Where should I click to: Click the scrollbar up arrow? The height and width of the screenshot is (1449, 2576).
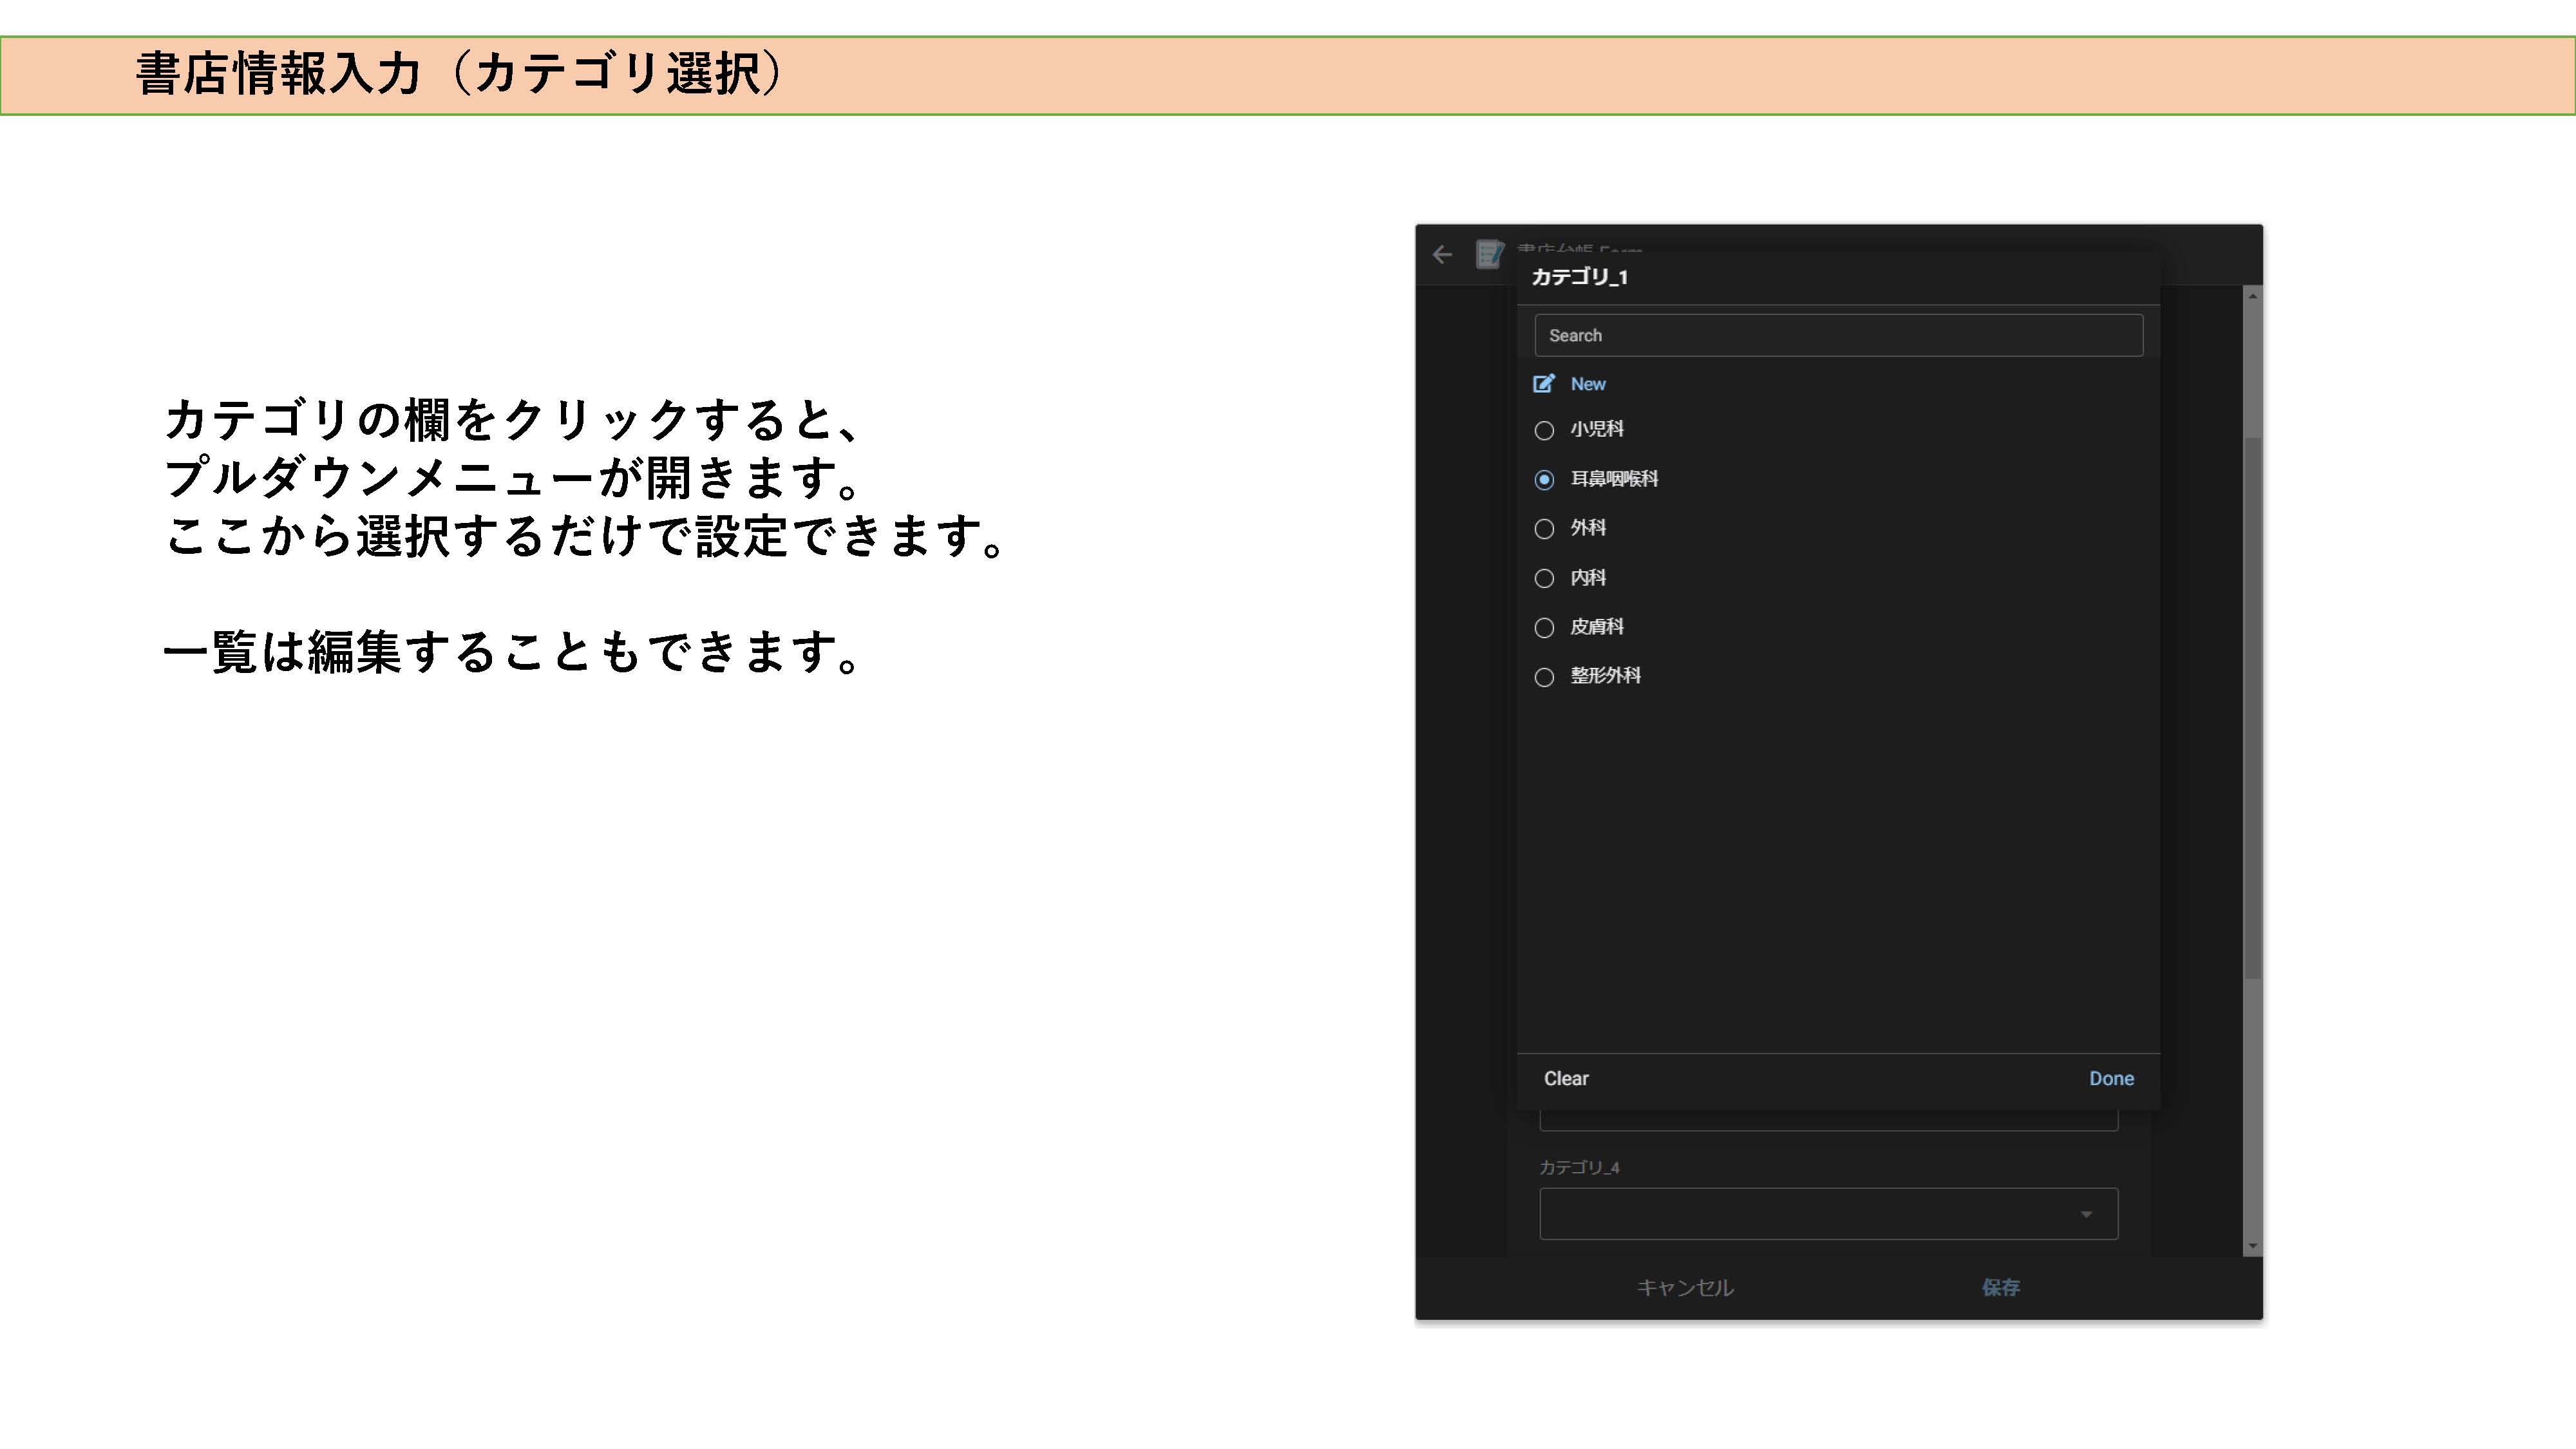pos(2252,296)
